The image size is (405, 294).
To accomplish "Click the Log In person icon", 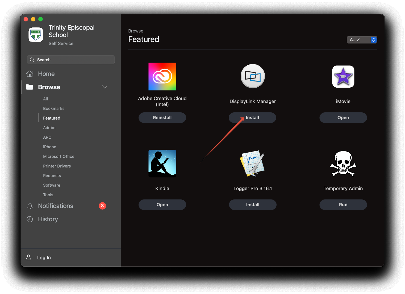I will (28, 257).
